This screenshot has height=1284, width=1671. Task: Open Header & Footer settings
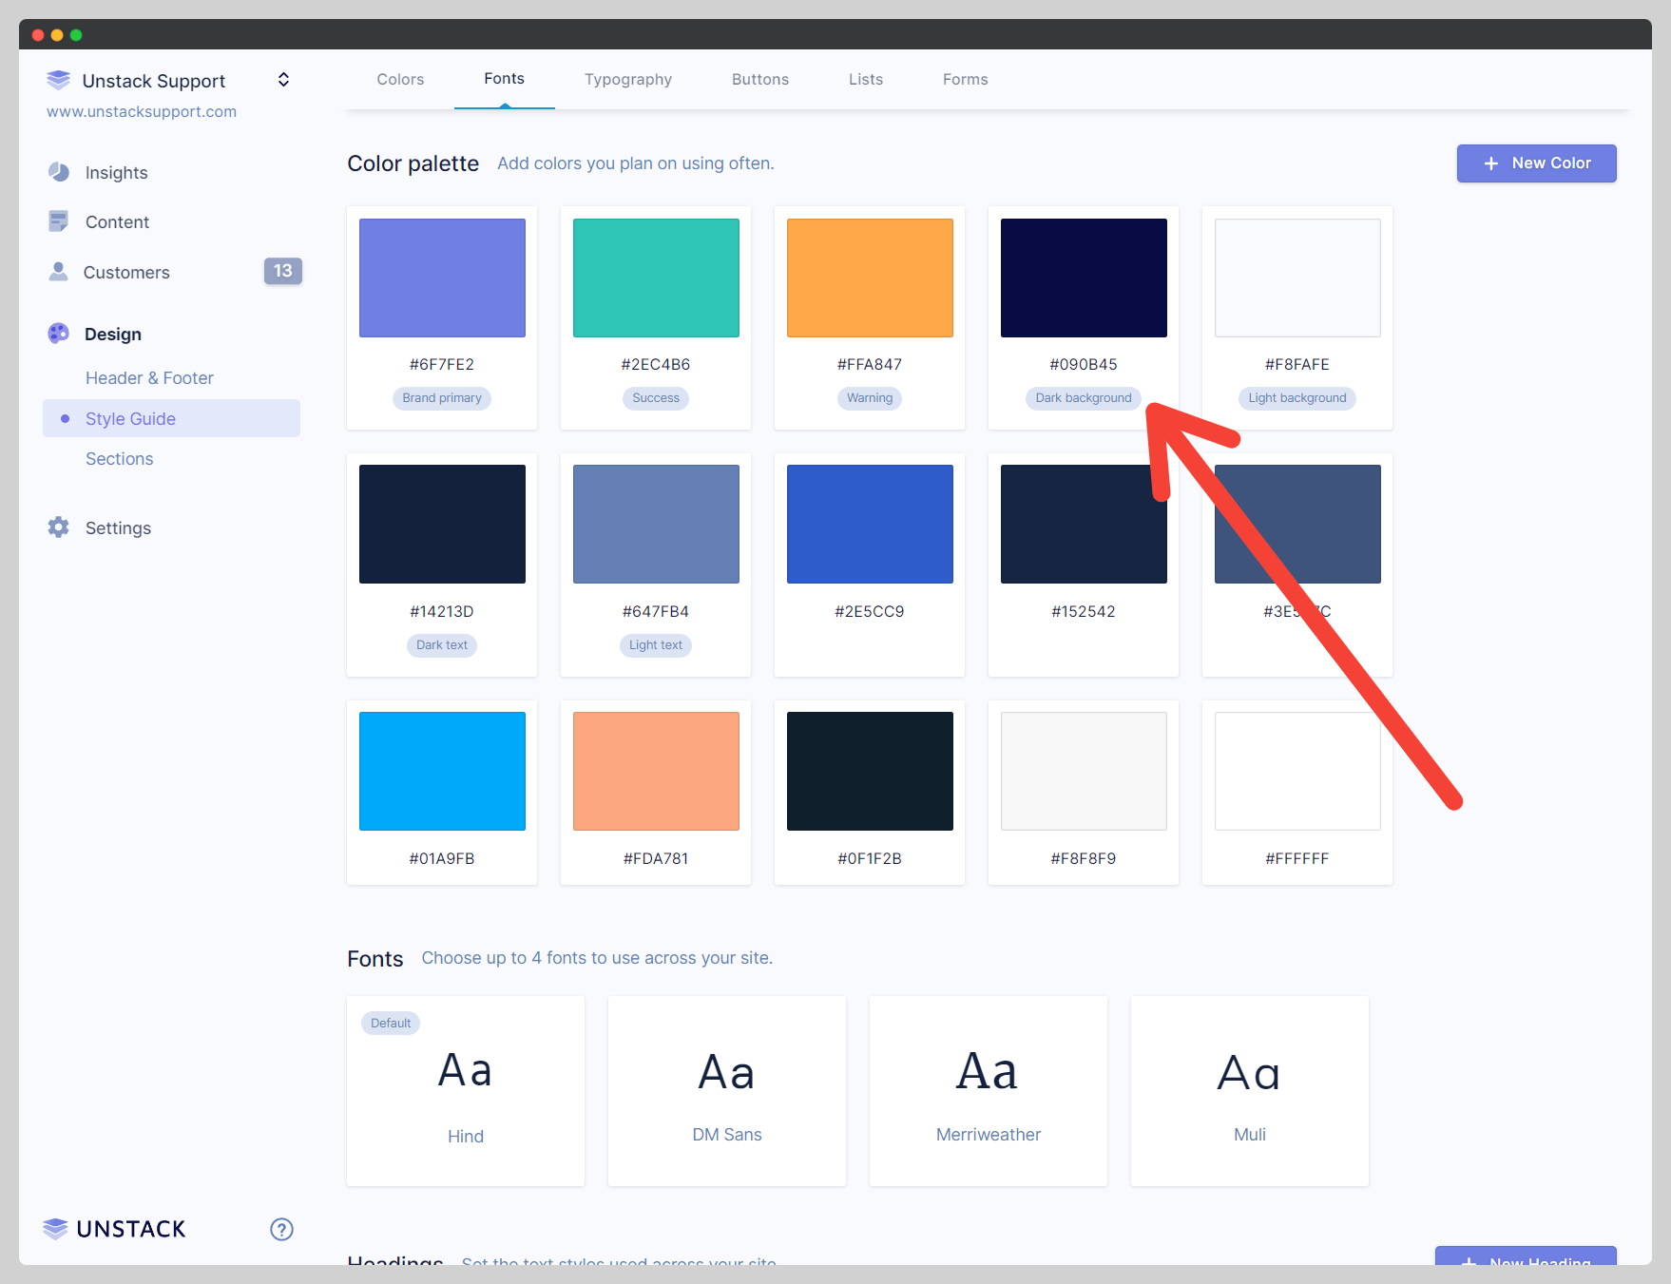(x=149, y=377)
